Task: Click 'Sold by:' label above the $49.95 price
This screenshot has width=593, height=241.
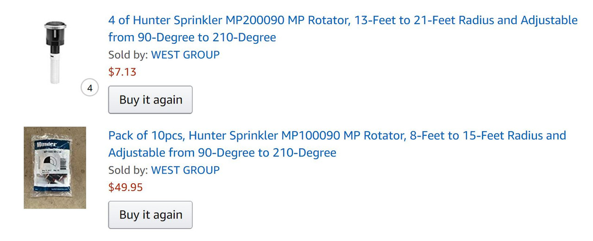Action: pos(128,170)
